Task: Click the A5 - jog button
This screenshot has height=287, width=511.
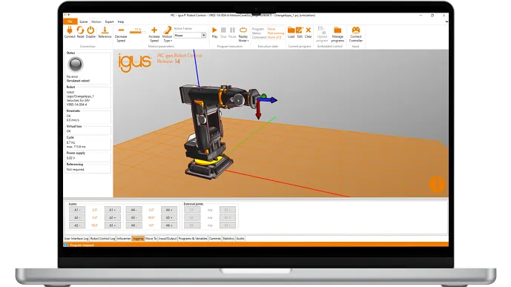Action: coord(133,217)
